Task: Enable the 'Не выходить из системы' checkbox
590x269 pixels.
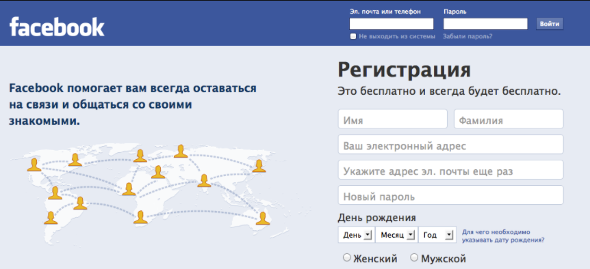Action: coord(353,36)
